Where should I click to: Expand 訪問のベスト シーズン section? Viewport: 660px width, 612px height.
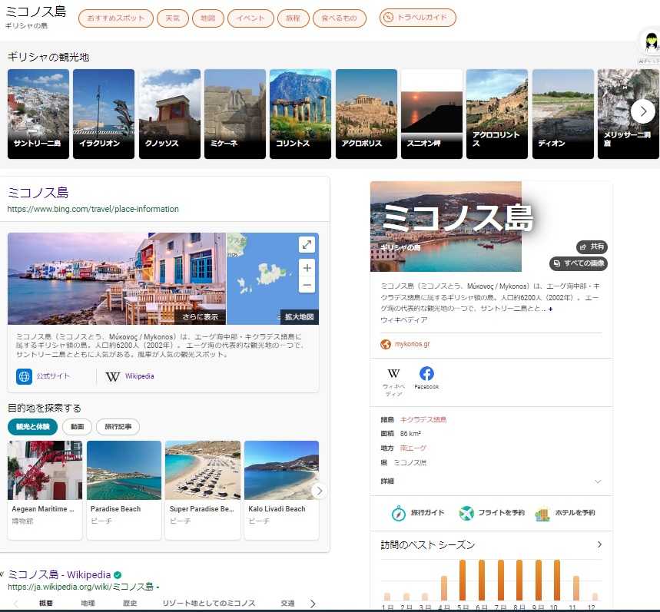(x=599, y=544)
